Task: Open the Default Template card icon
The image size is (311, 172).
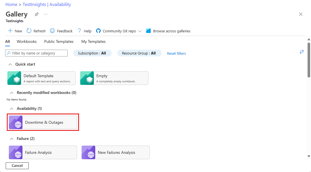Action: (14, 78)
